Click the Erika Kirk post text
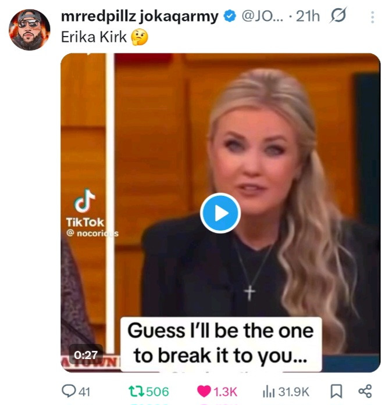Image resolution: width=392 pixels, height=405 pixels. (94, 37)
